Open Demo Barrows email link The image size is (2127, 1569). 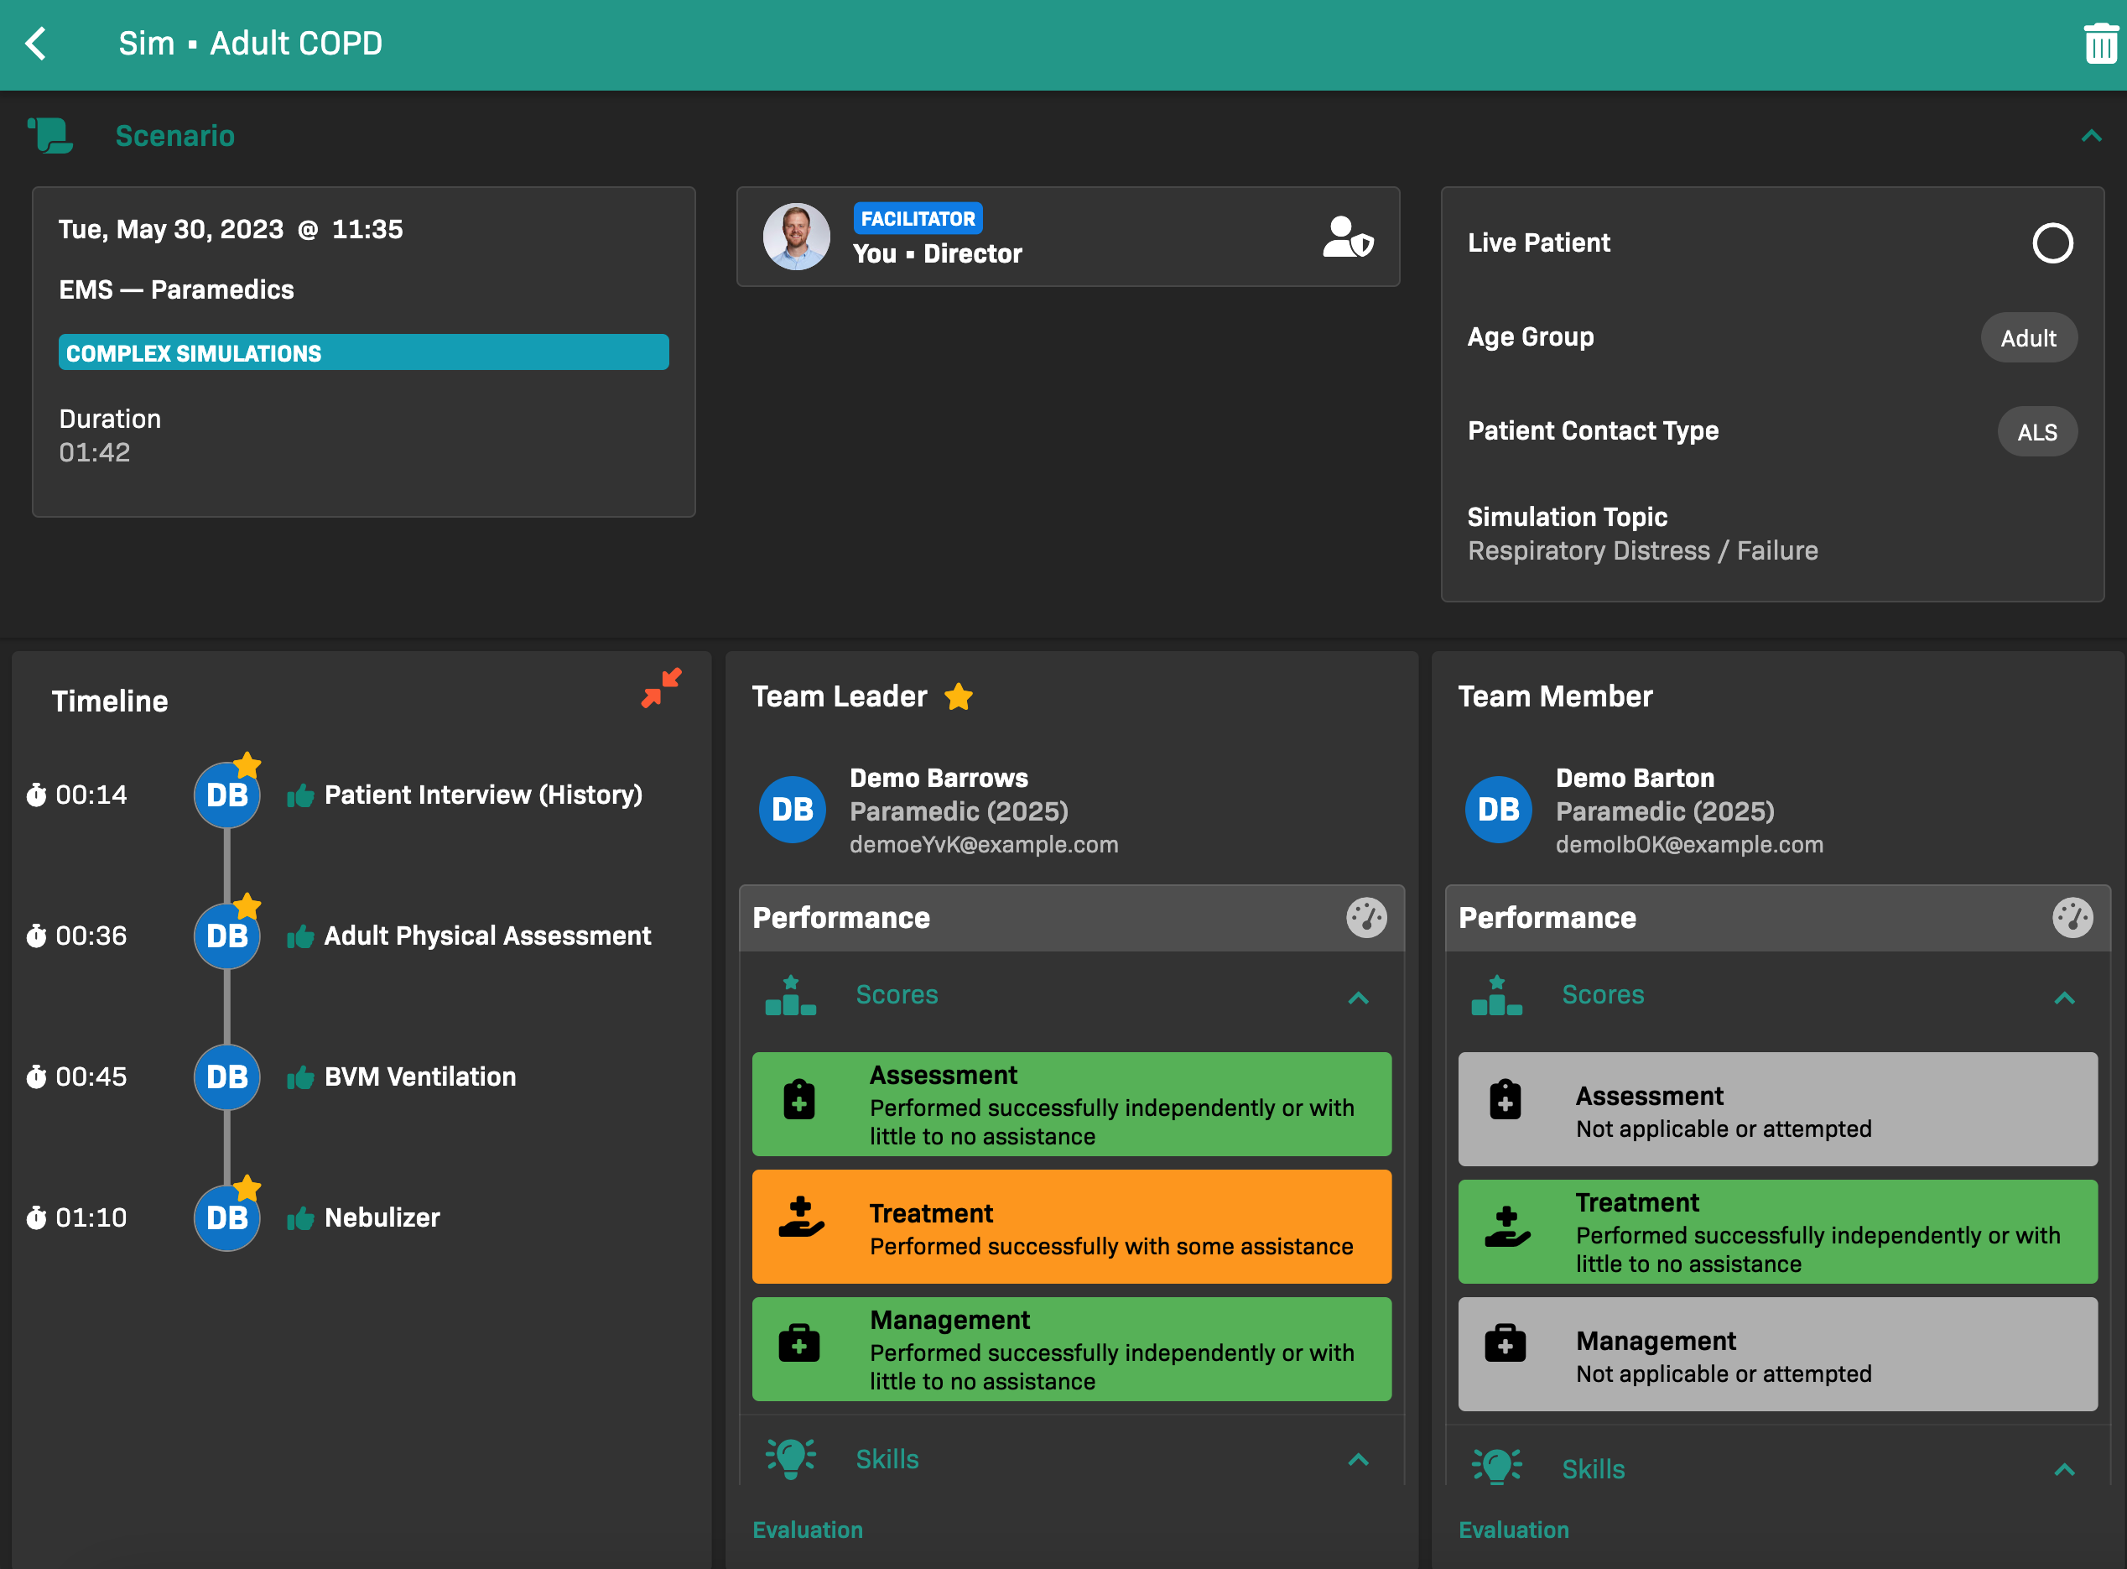click(x=983, y=844)
